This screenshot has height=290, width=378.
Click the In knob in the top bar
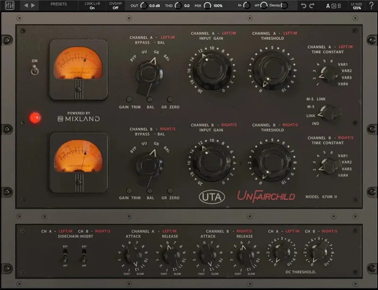click(x=247, y=5)
